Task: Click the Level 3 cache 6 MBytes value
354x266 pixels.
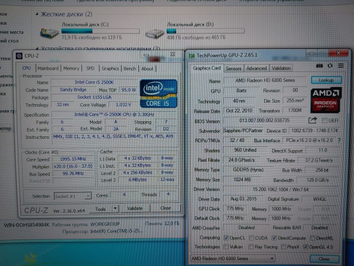Action: click(x=137, y=180)
